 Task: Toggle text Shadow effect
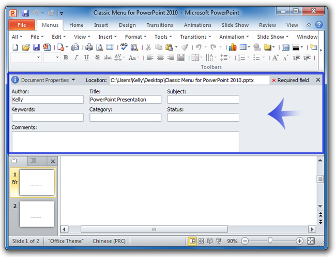click(97, 57)
